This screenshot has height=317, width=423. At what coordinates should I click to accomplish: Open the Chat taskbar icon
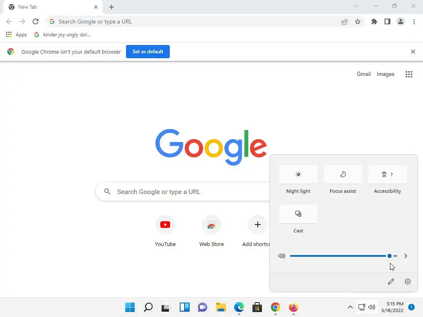tap(202, 307)
